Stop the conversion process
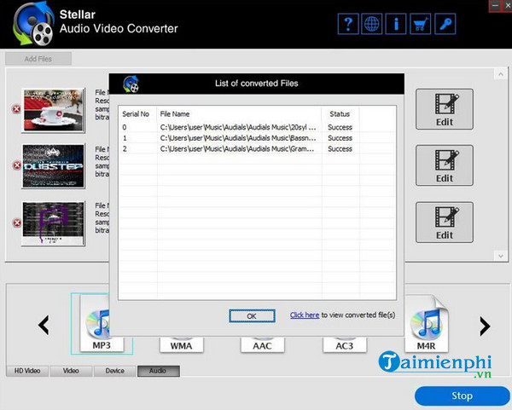The width and height of the screenshot is (512, 410). (462, 396)
